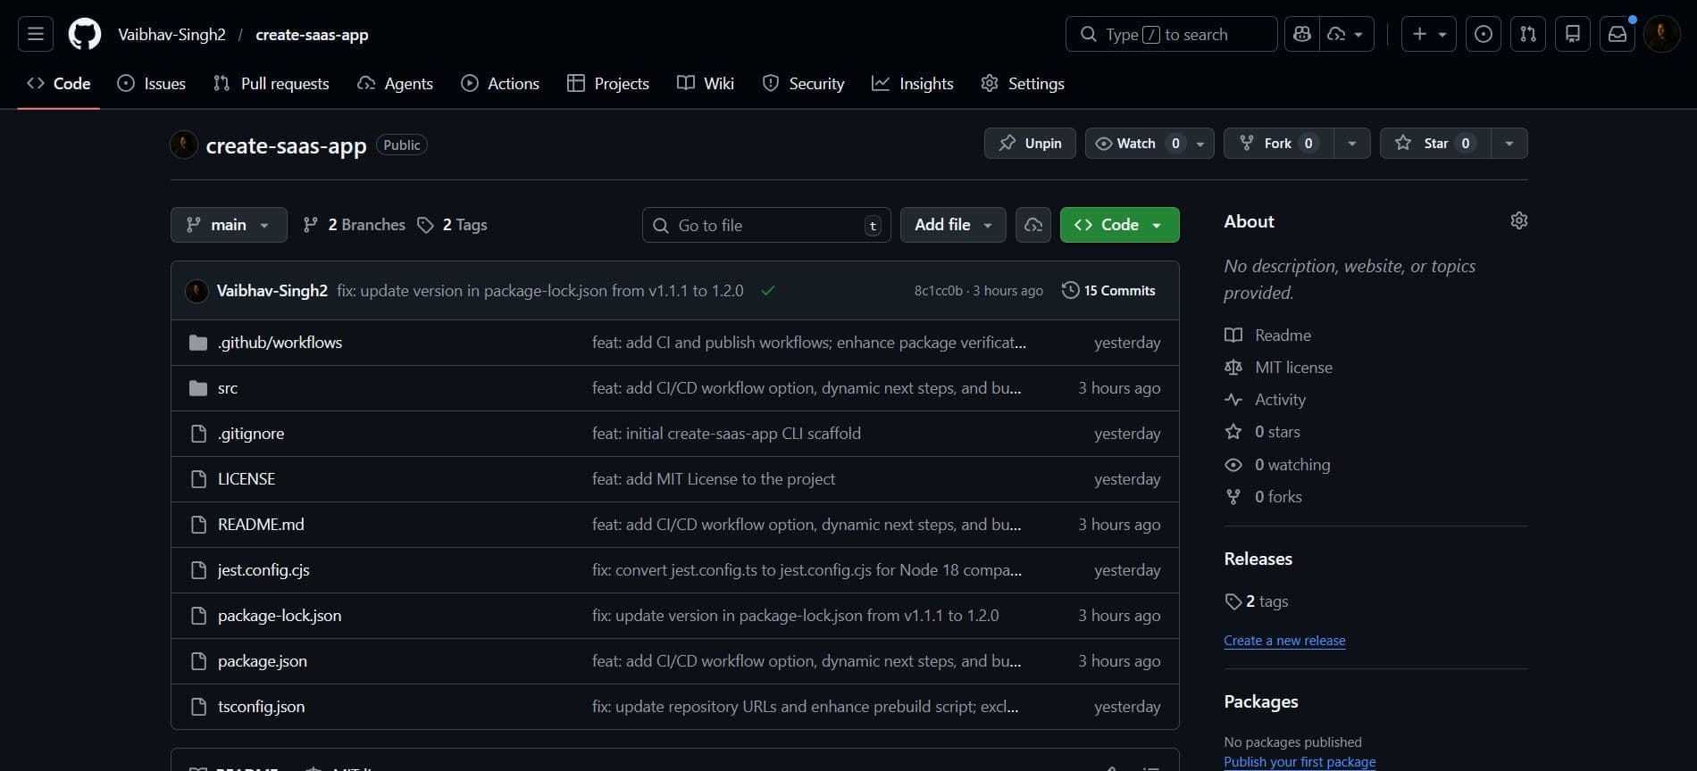This screenshot has height=771, width=1697.
Task: Open the pull requests icon in header
Action: (x=1528, y=34)
